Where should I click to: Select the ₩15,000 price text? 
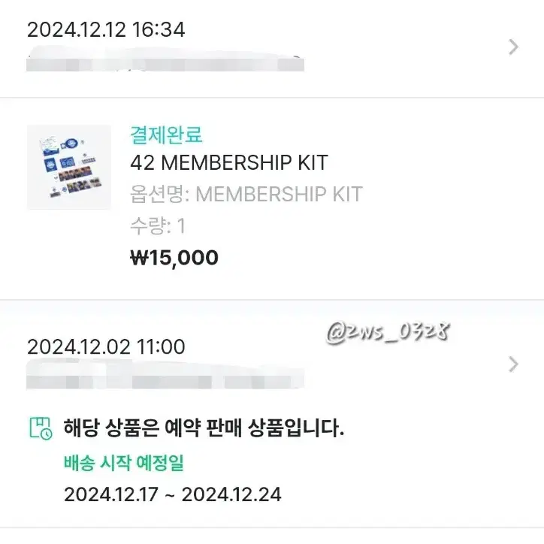(x=174, y=258)
